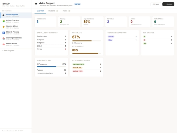The image size is (177, 133).
Task: Select Motor & Physical program
Action: (16, 33)
